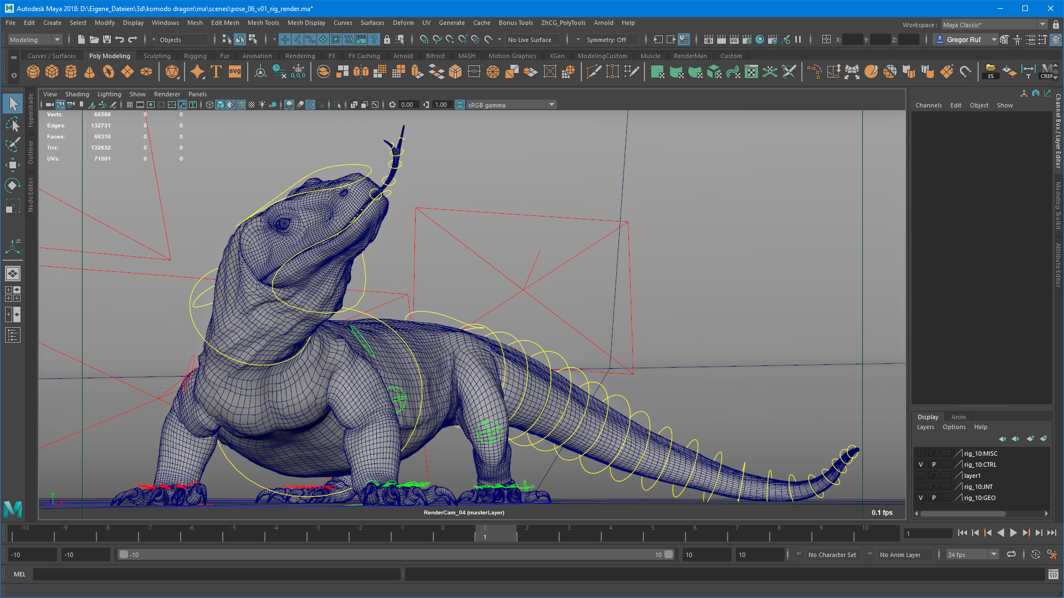The width and height of the screenshot is (1064, 598).
Task: Click the undo arrow icon
Action: click(x=120, y=39)
